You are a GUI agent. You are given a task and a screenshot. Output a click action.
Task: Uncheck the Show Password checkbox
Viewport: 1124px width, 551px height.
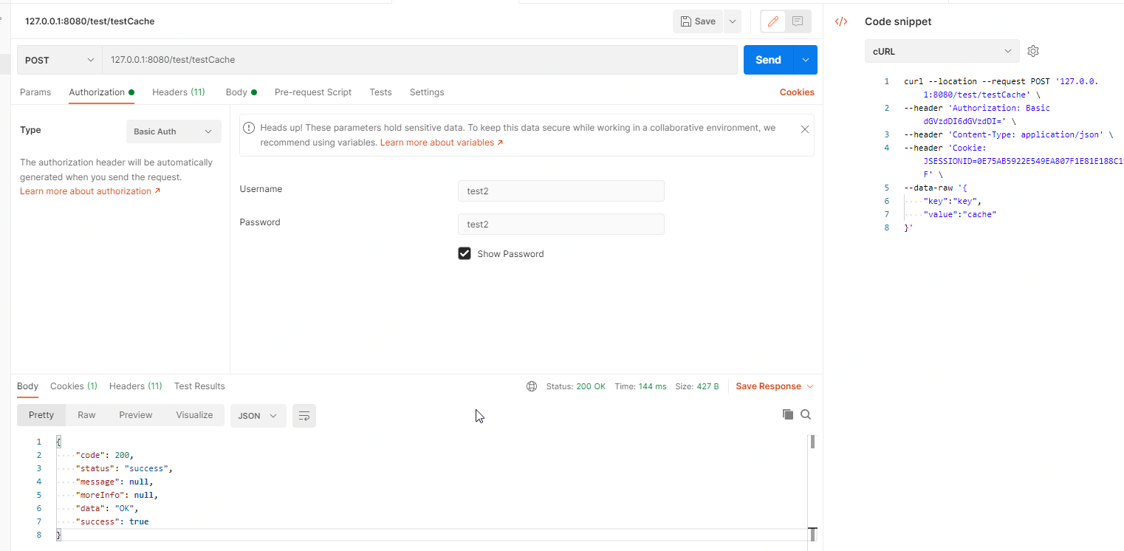[465, 253]
